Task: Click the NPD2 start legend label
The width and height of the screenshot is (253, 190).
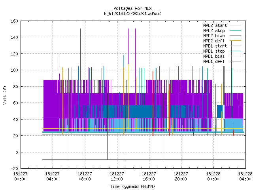Action: [215, 25]
